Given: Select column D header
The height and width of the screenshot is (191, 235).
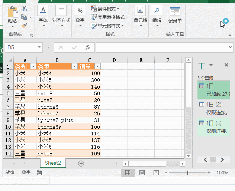Looking at the screenshot, I should (115, 60).
